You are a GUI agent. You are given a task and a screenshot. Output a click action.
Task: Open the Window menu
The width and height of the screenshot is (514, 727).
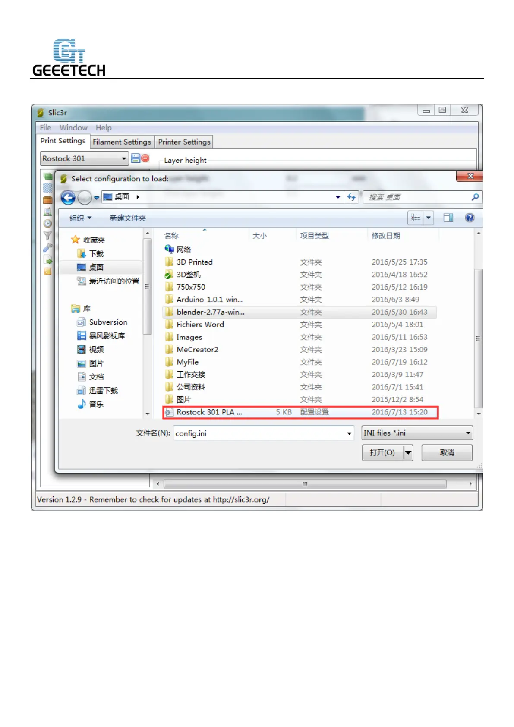(x=73, y=128)
